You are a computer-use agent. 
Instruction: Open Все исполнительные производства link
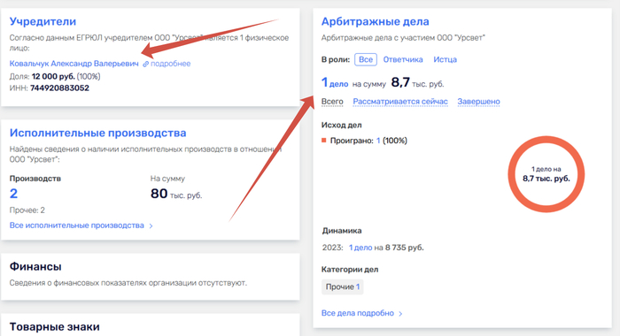pos(77,225)
